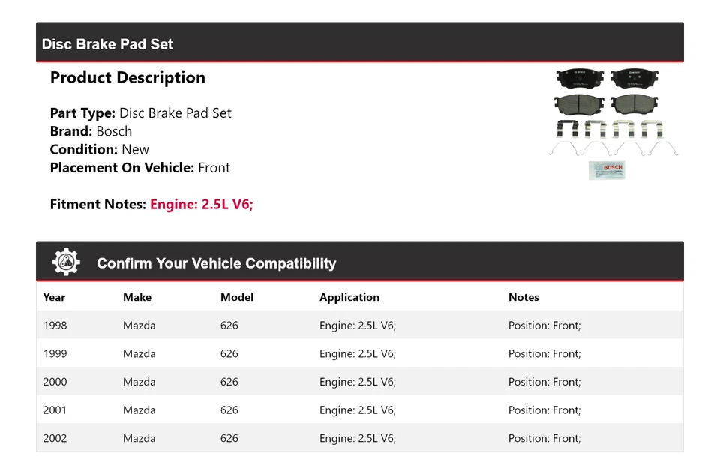Click the Model column header
Image resolution: width=720 pixels, height=474 pixels.
(237, 297)
